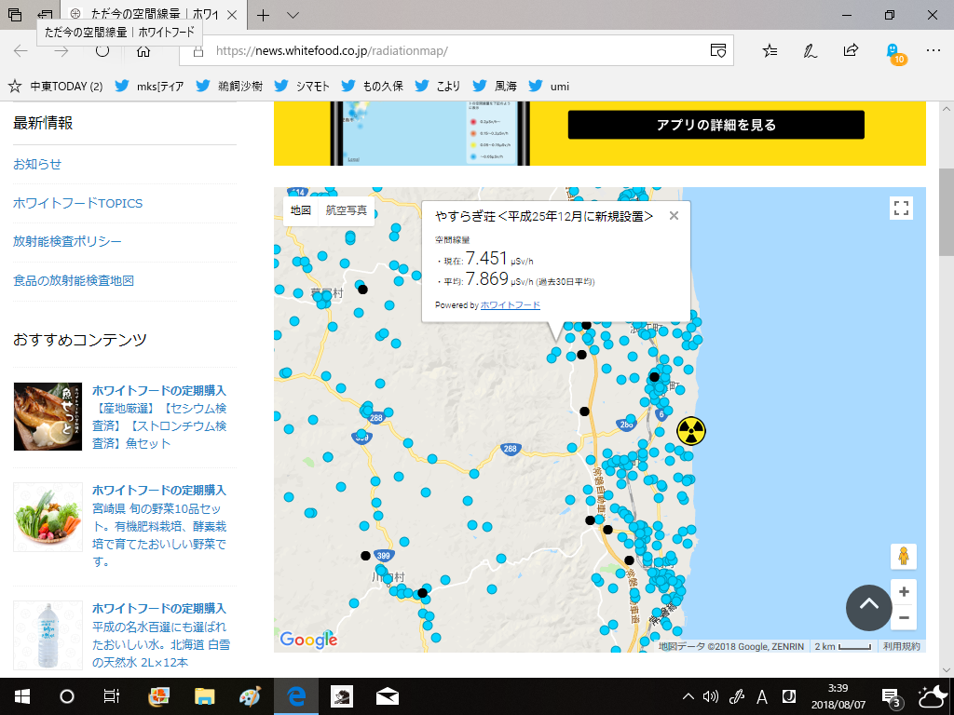Click the アプリの詳細を見る button
This screenshot has height=715, width=954.
click(716, 125)
